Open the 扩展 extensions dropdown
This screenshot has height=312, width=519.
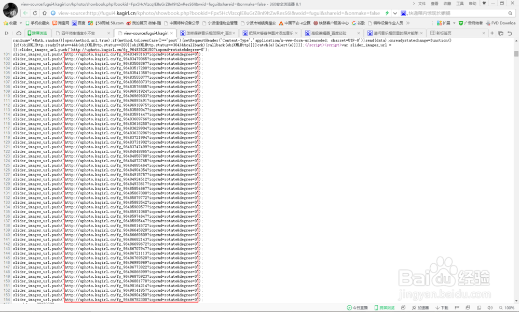click(446, 23)
